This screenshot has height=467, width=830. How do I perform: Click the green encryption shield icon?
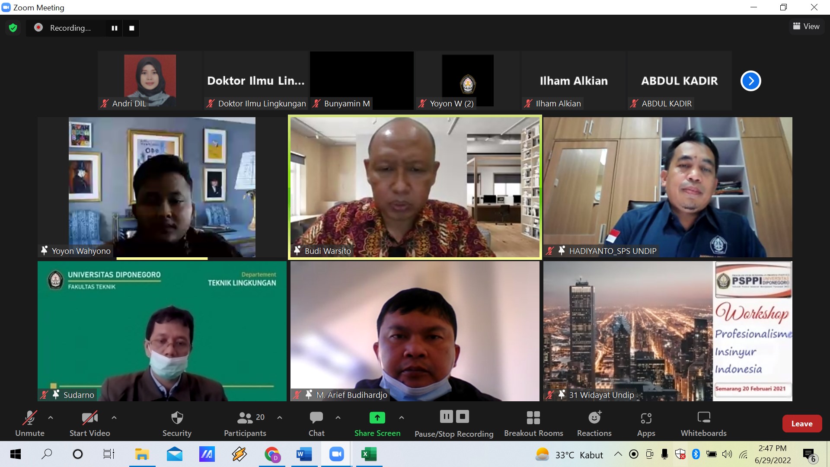click(13, 28)
